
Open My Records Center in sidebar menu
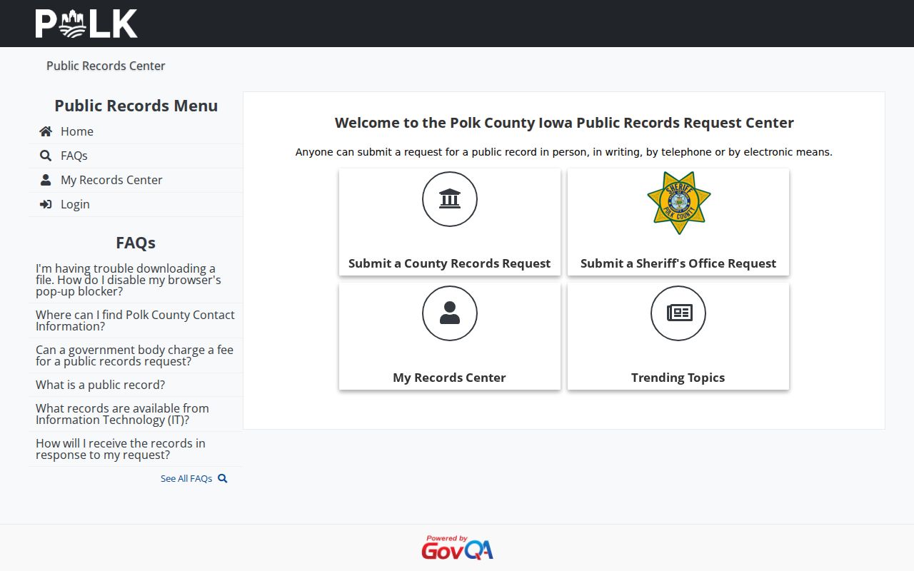click(x=111, y=180)
